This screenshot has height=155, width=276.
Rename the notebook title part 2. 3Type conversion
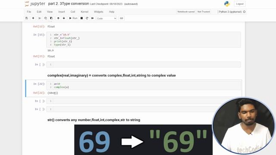click(x=69, y=4)
